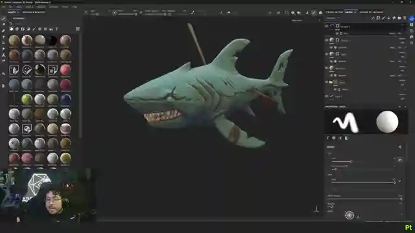Add a paint layer with brush icon

[383, 18]
